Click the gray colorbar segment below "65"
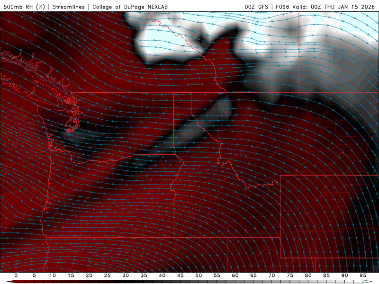This screenshot has width=379, height=284. pos(256,282)
